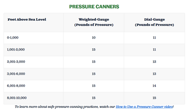Select dial-gauge value 14 for 6,001-8,000 feet
194x112 pixels.
pos(154,86)
